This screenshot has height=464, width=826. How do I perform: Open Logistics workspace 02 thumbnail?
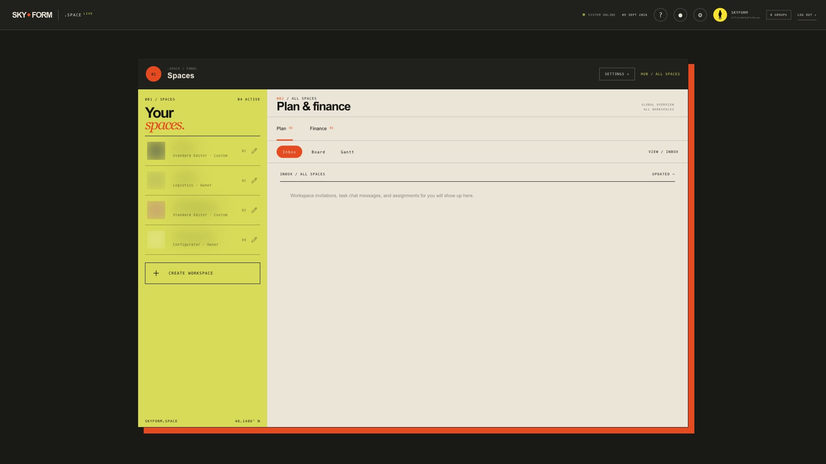pos(156,180)
